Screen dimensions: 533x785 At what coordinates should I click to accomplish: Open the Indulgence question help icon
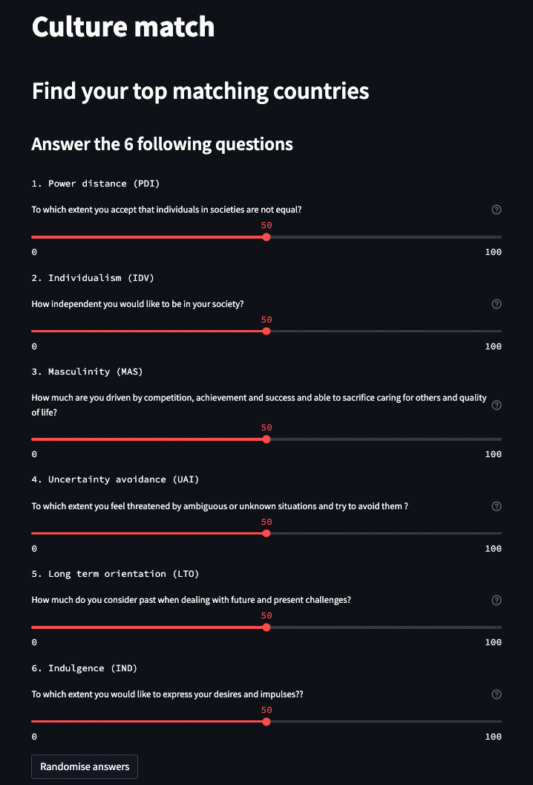tap(497, 694)
